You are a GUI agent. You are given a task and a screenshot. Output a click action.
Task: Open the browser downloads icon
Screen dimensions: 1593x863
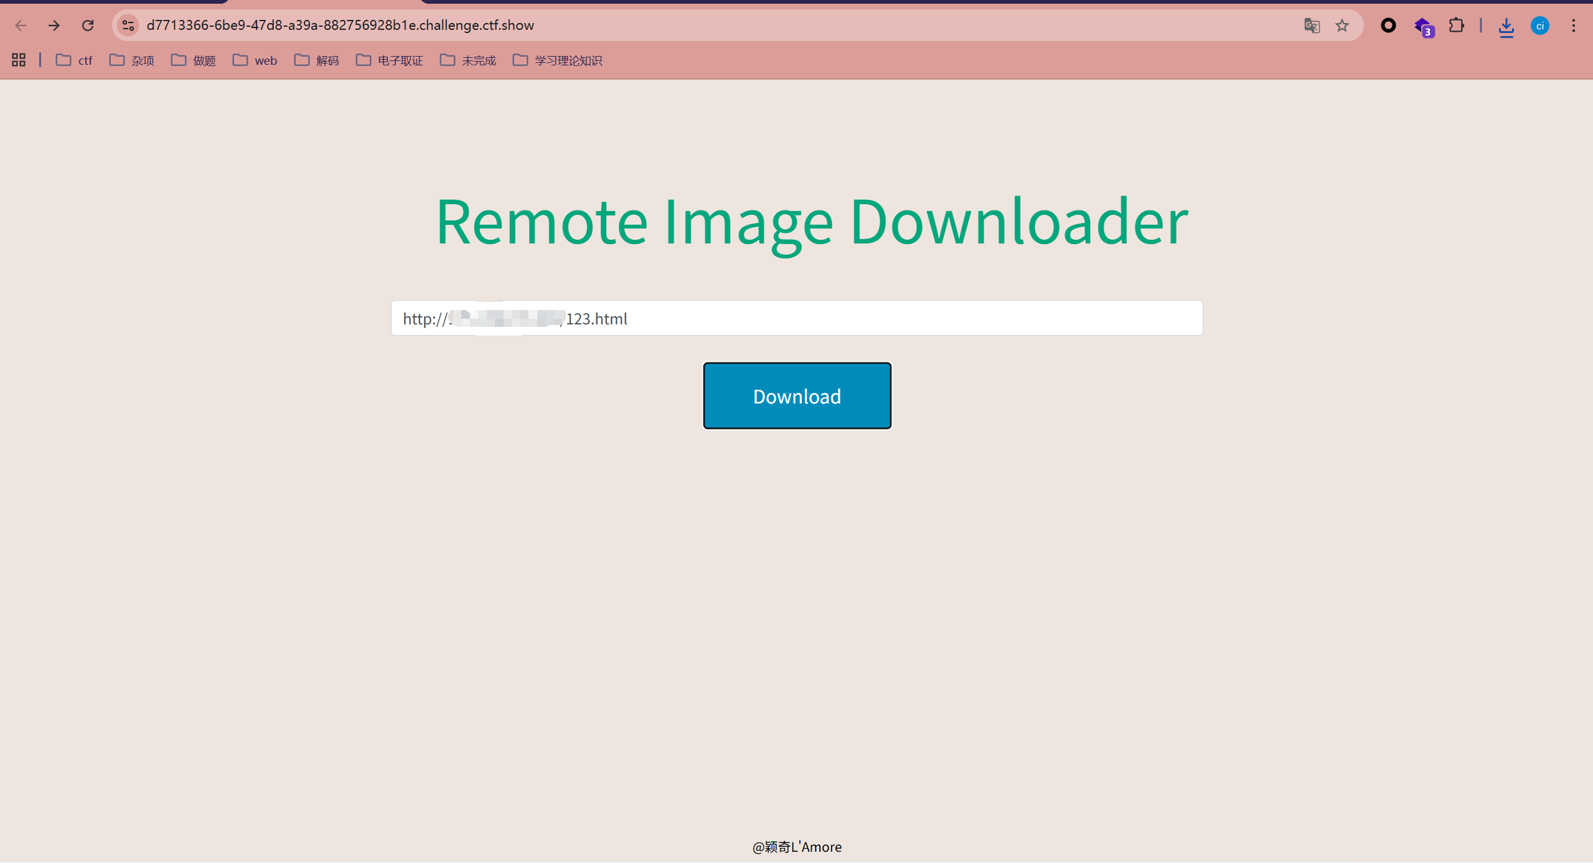pos(1506,27)
